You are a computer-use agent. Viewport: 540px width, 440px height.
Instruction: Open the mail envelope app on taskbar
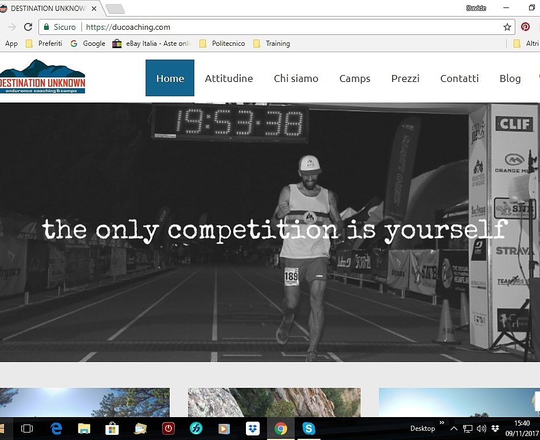tap(140, 429)
